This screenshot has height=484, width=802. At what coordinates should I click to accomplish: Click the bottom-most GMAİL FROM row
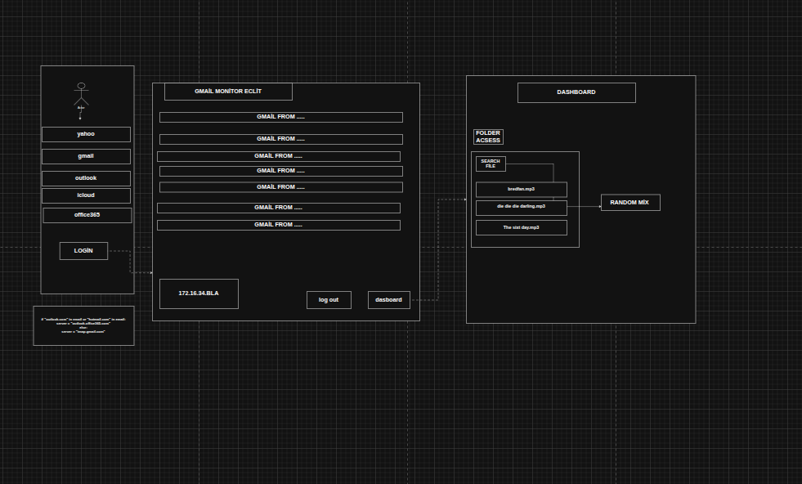click(279, 225)
